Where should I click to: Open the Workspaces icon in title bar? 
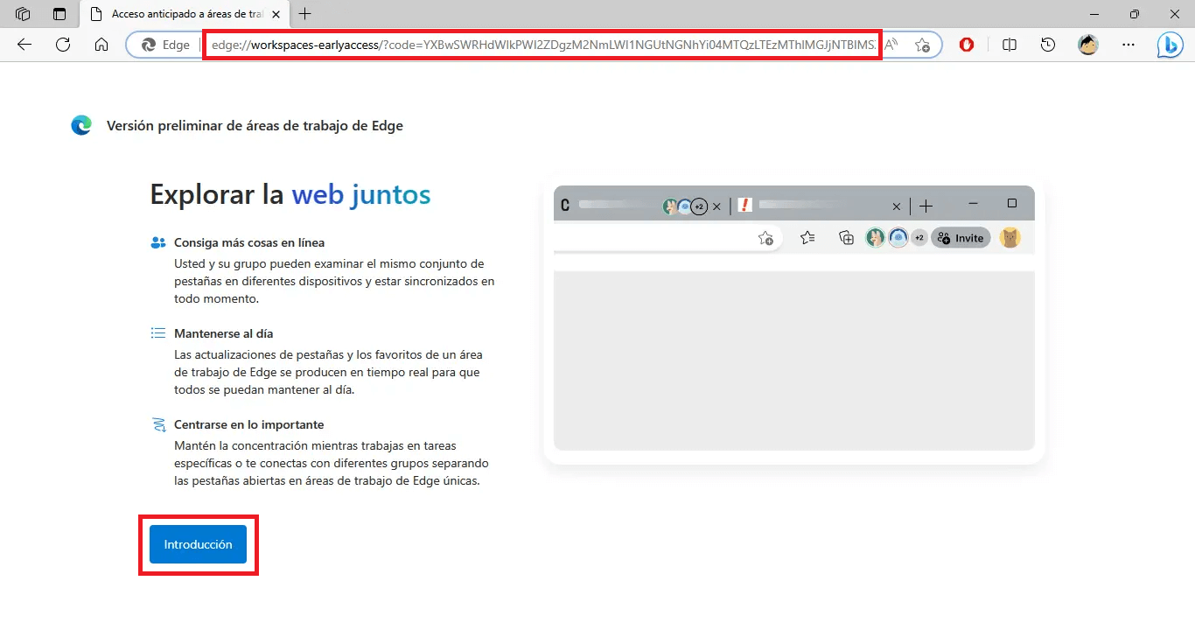point(23,14)
